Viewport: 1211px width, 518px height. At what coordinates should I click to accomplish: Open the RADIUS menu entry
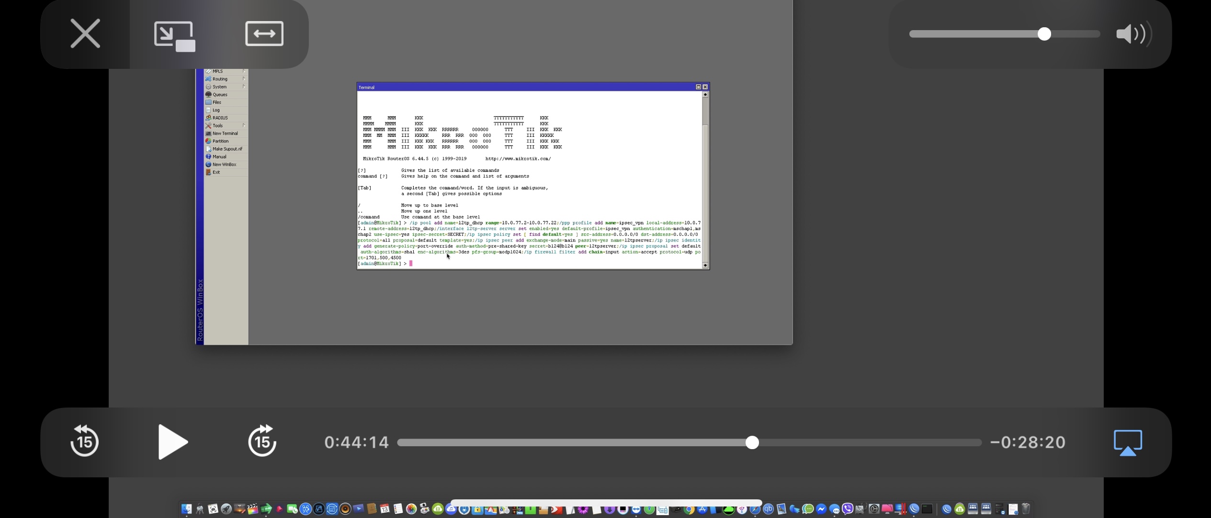(x=220, y=118)
